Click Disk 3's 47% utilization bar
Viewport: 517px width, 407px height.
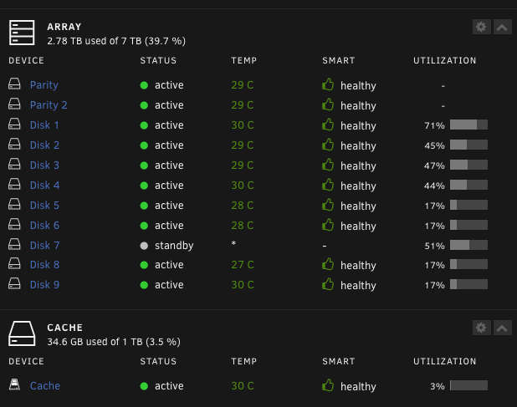(468, 165)
